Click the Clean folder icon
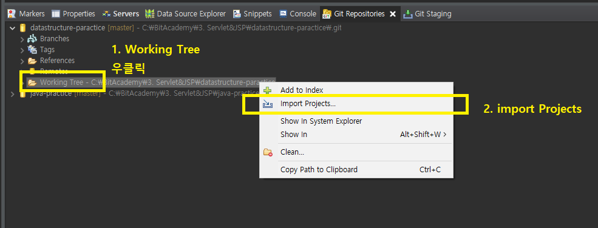Image resolution: width=598 pixels, height=228 pixels. pos(268,153)
